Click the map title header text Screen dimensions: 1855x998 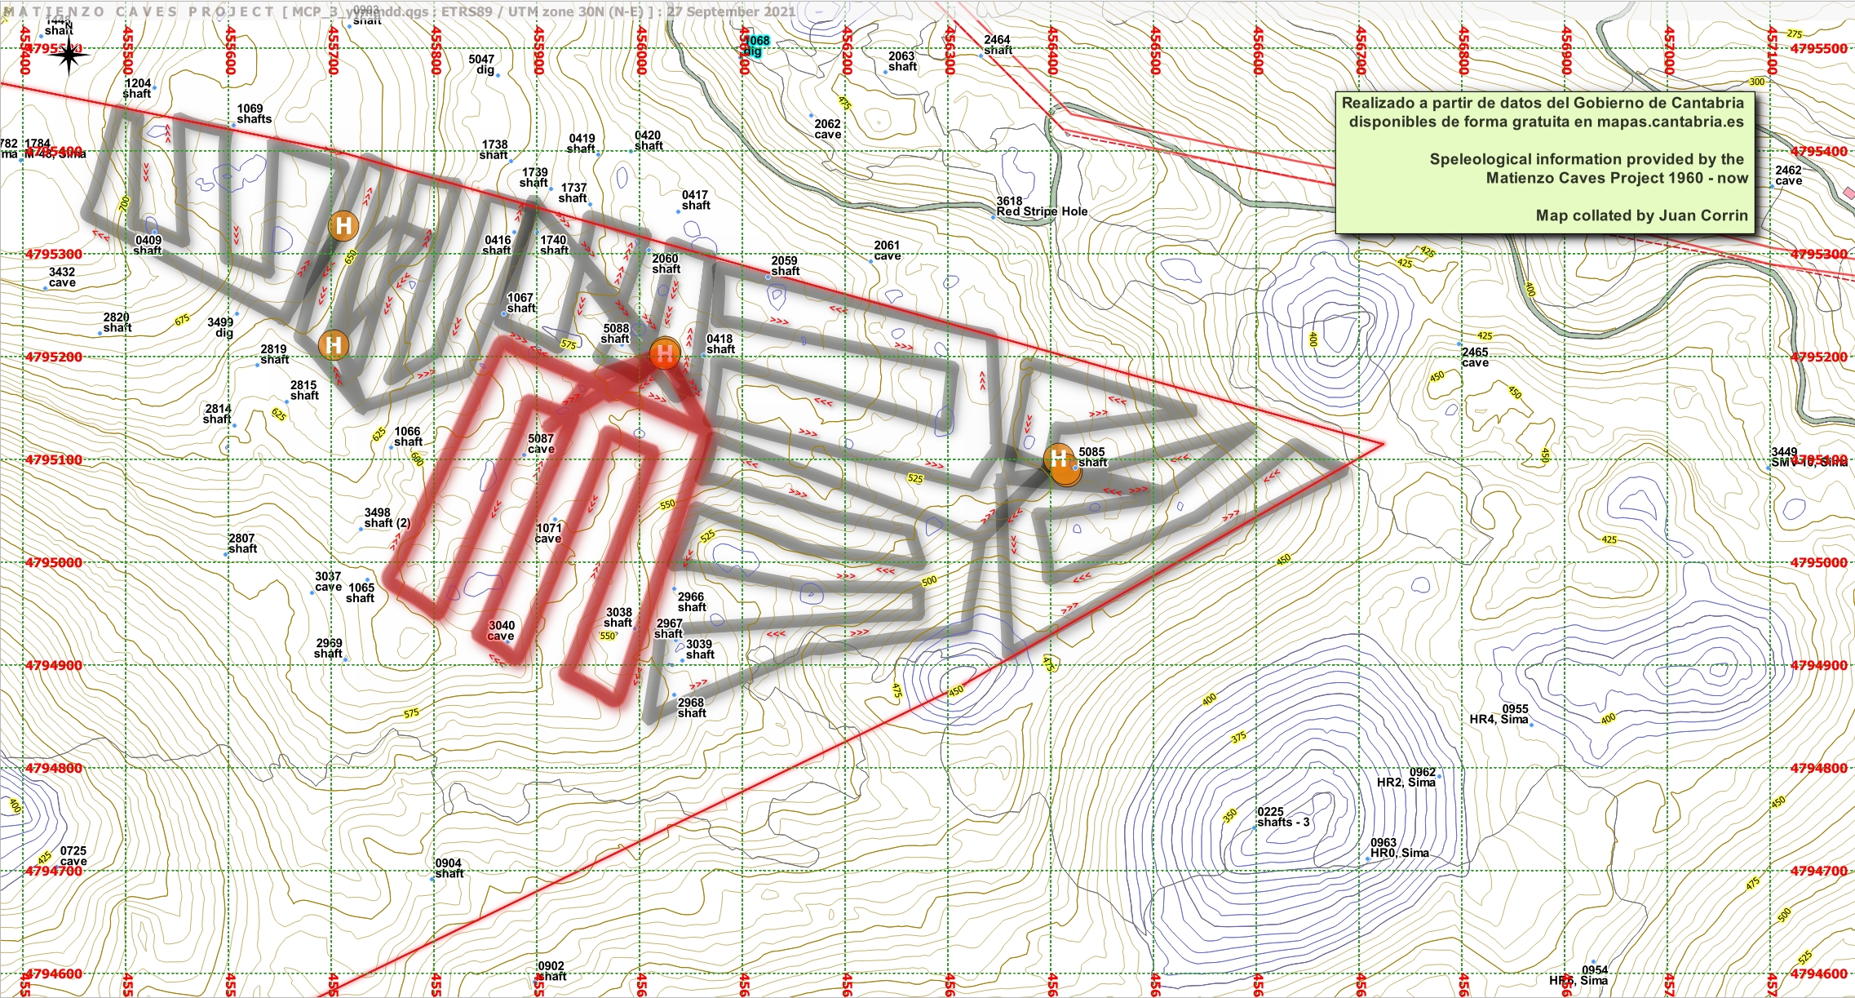400,11
